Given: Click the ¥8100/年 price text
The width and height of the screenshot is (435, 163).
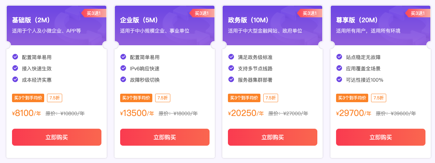Looking at the screenshot, I should 27,113.
